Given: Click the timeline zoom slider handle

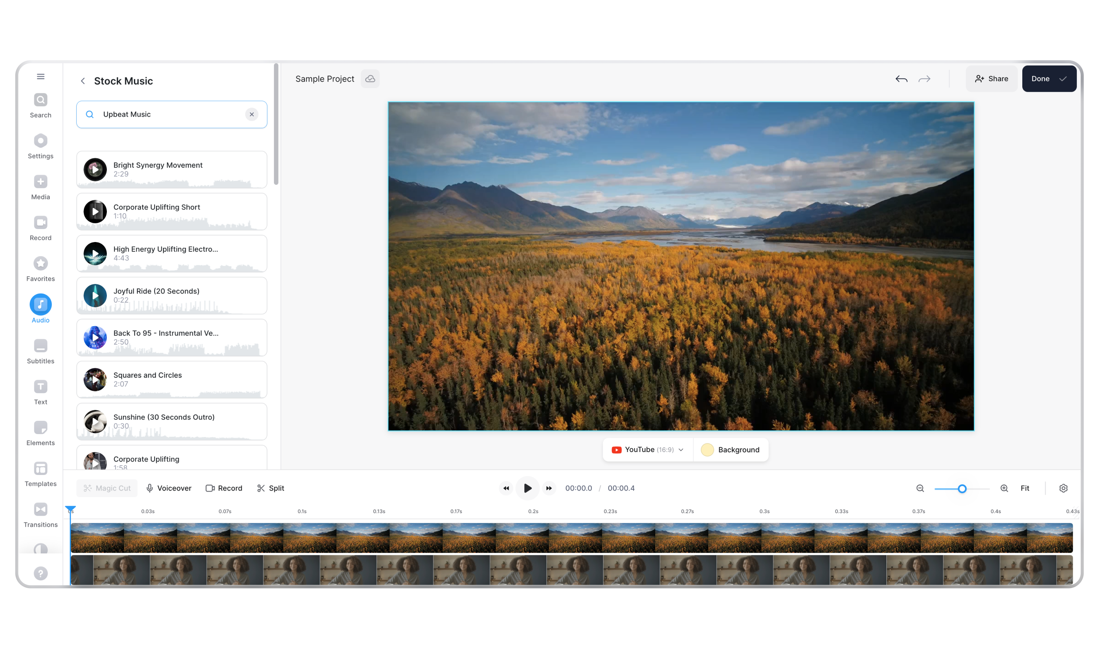Looking at the screenshot, I should [962, 488].
